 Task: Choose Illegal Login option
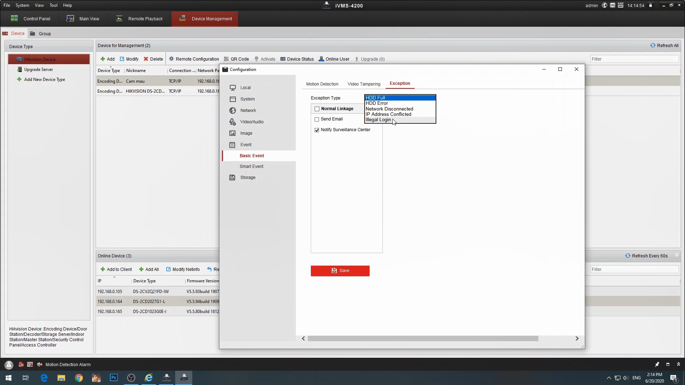[400, 120]
